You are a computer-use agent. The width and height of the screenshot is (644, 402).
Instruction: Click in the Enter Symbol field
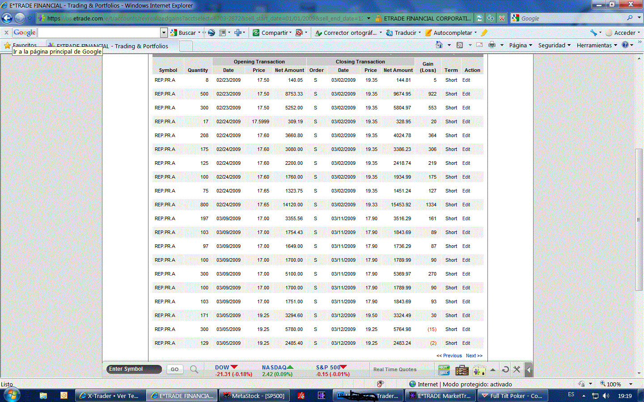pyautogui.click(x=134, y=369)
